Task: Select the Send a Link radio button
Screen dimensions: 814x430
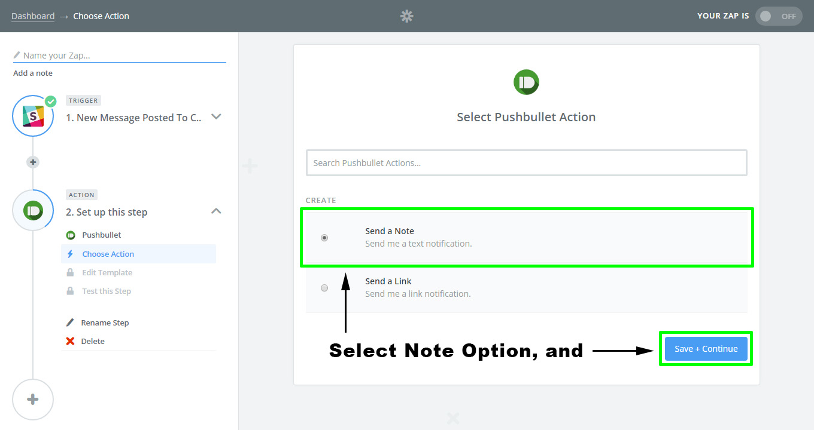Action: click(324, 288)
